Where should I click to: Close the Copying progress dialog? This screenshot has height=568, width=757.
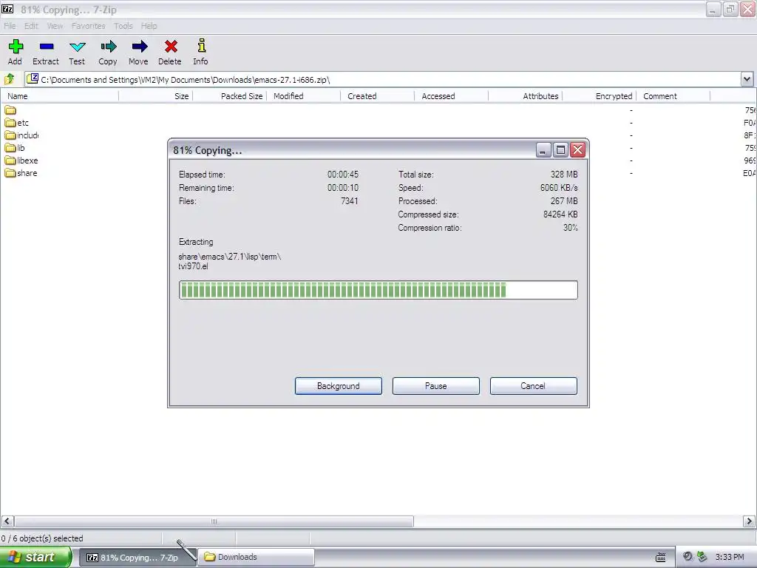pos(577,150)
